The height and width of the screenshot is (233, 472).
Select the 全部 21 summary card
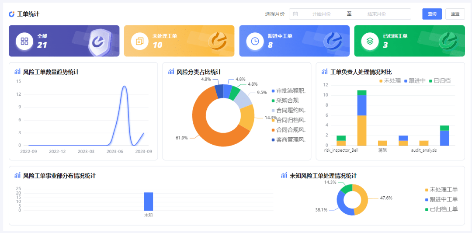tap(64, 41)
